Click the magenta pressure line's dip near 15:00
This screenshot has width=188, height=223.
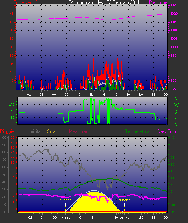point(109,20)
